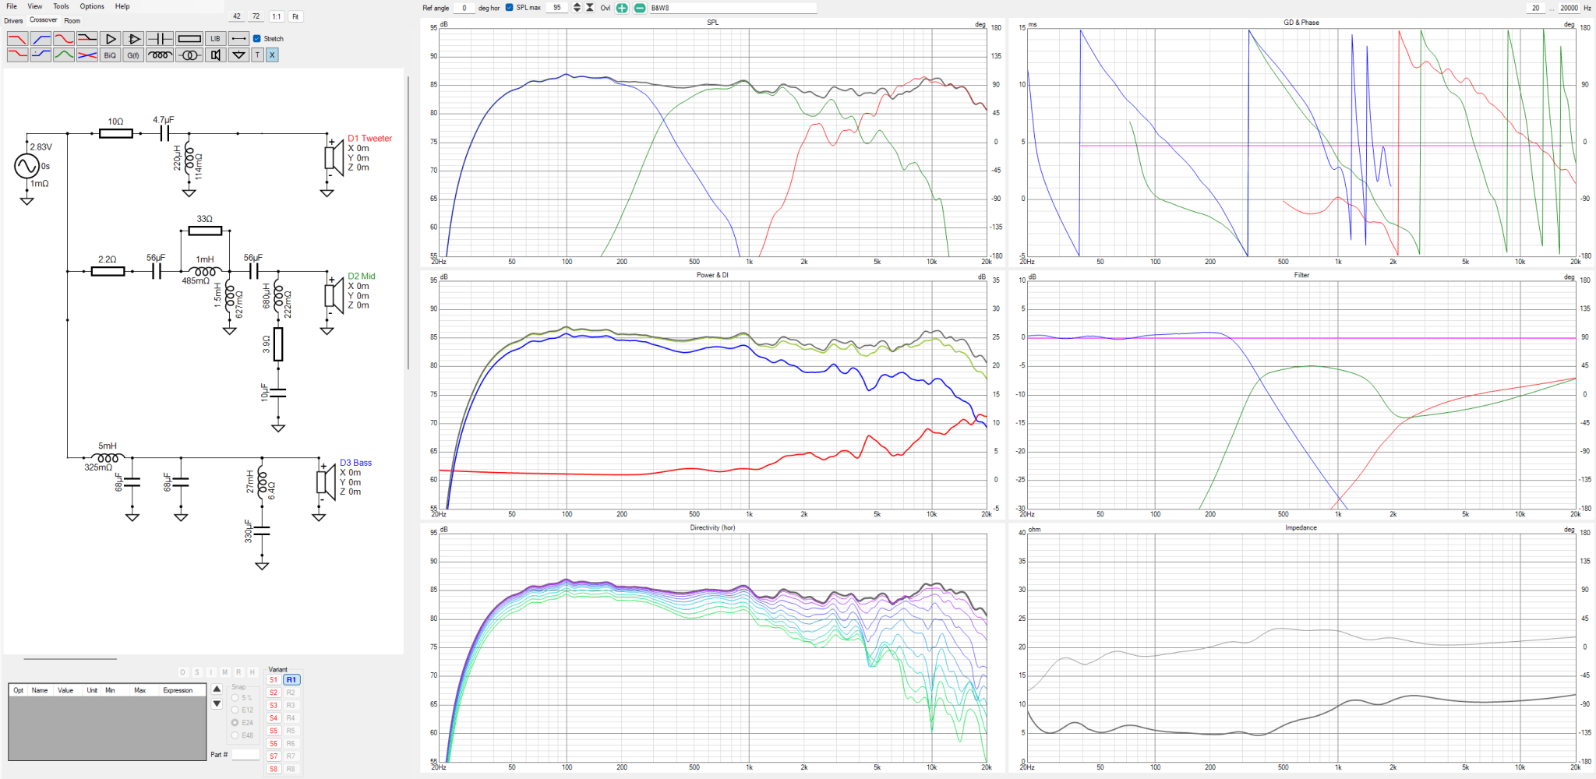
Task: Move selected row down with down arrow
Action: [x=217, y=703]
